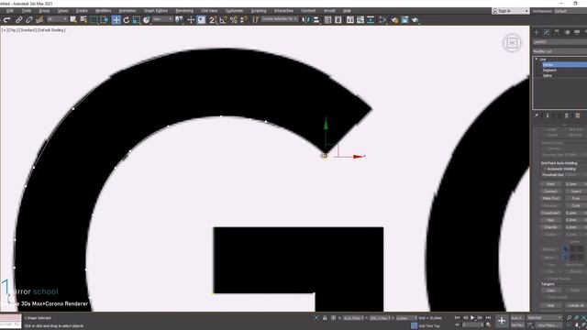This screenshot has width=587, height=330.
Task: Click the Pin Stack icon under modifier stack
Action: tap(537, 115)
